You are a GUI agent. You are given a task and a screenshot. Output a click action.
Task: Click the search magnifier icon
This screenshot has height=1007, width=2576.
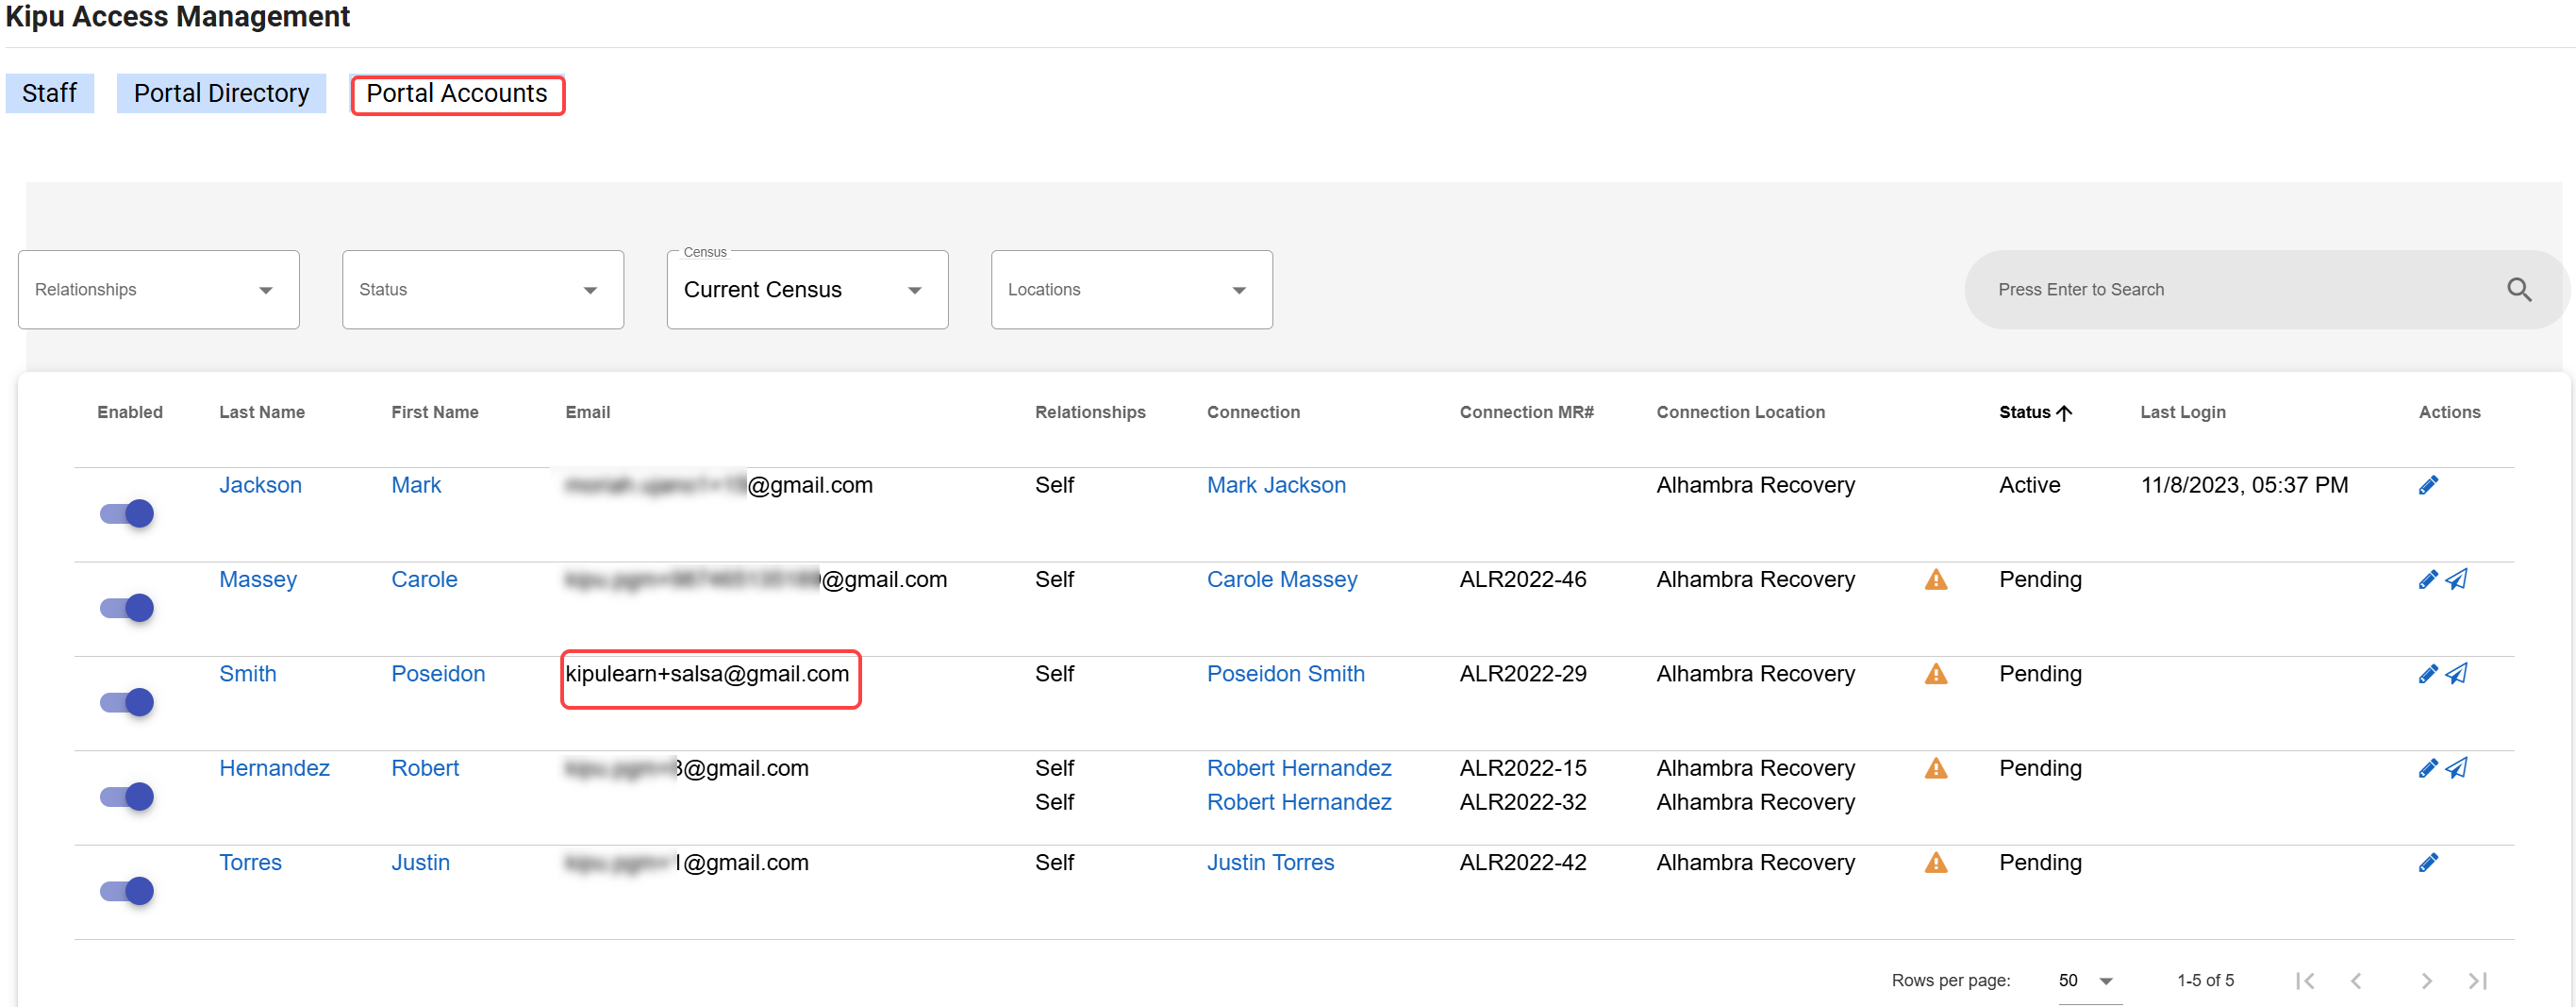[x=2518, y=291]
